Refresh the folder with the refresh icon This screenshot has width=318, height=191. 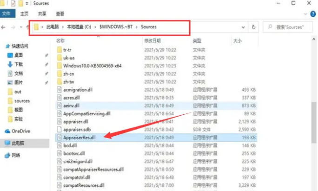(x=253, y=27)
